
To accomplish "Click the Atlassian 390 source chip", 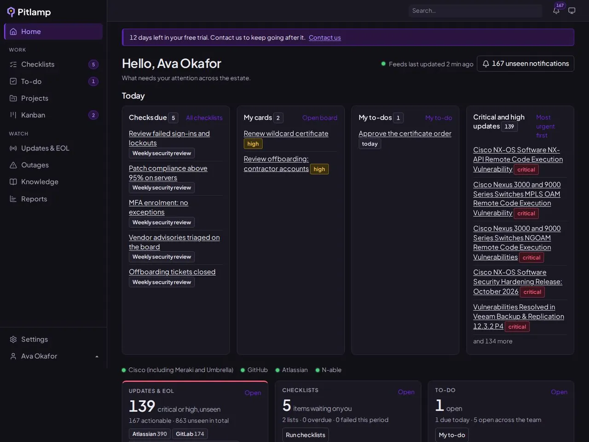I will click(150, 434).
